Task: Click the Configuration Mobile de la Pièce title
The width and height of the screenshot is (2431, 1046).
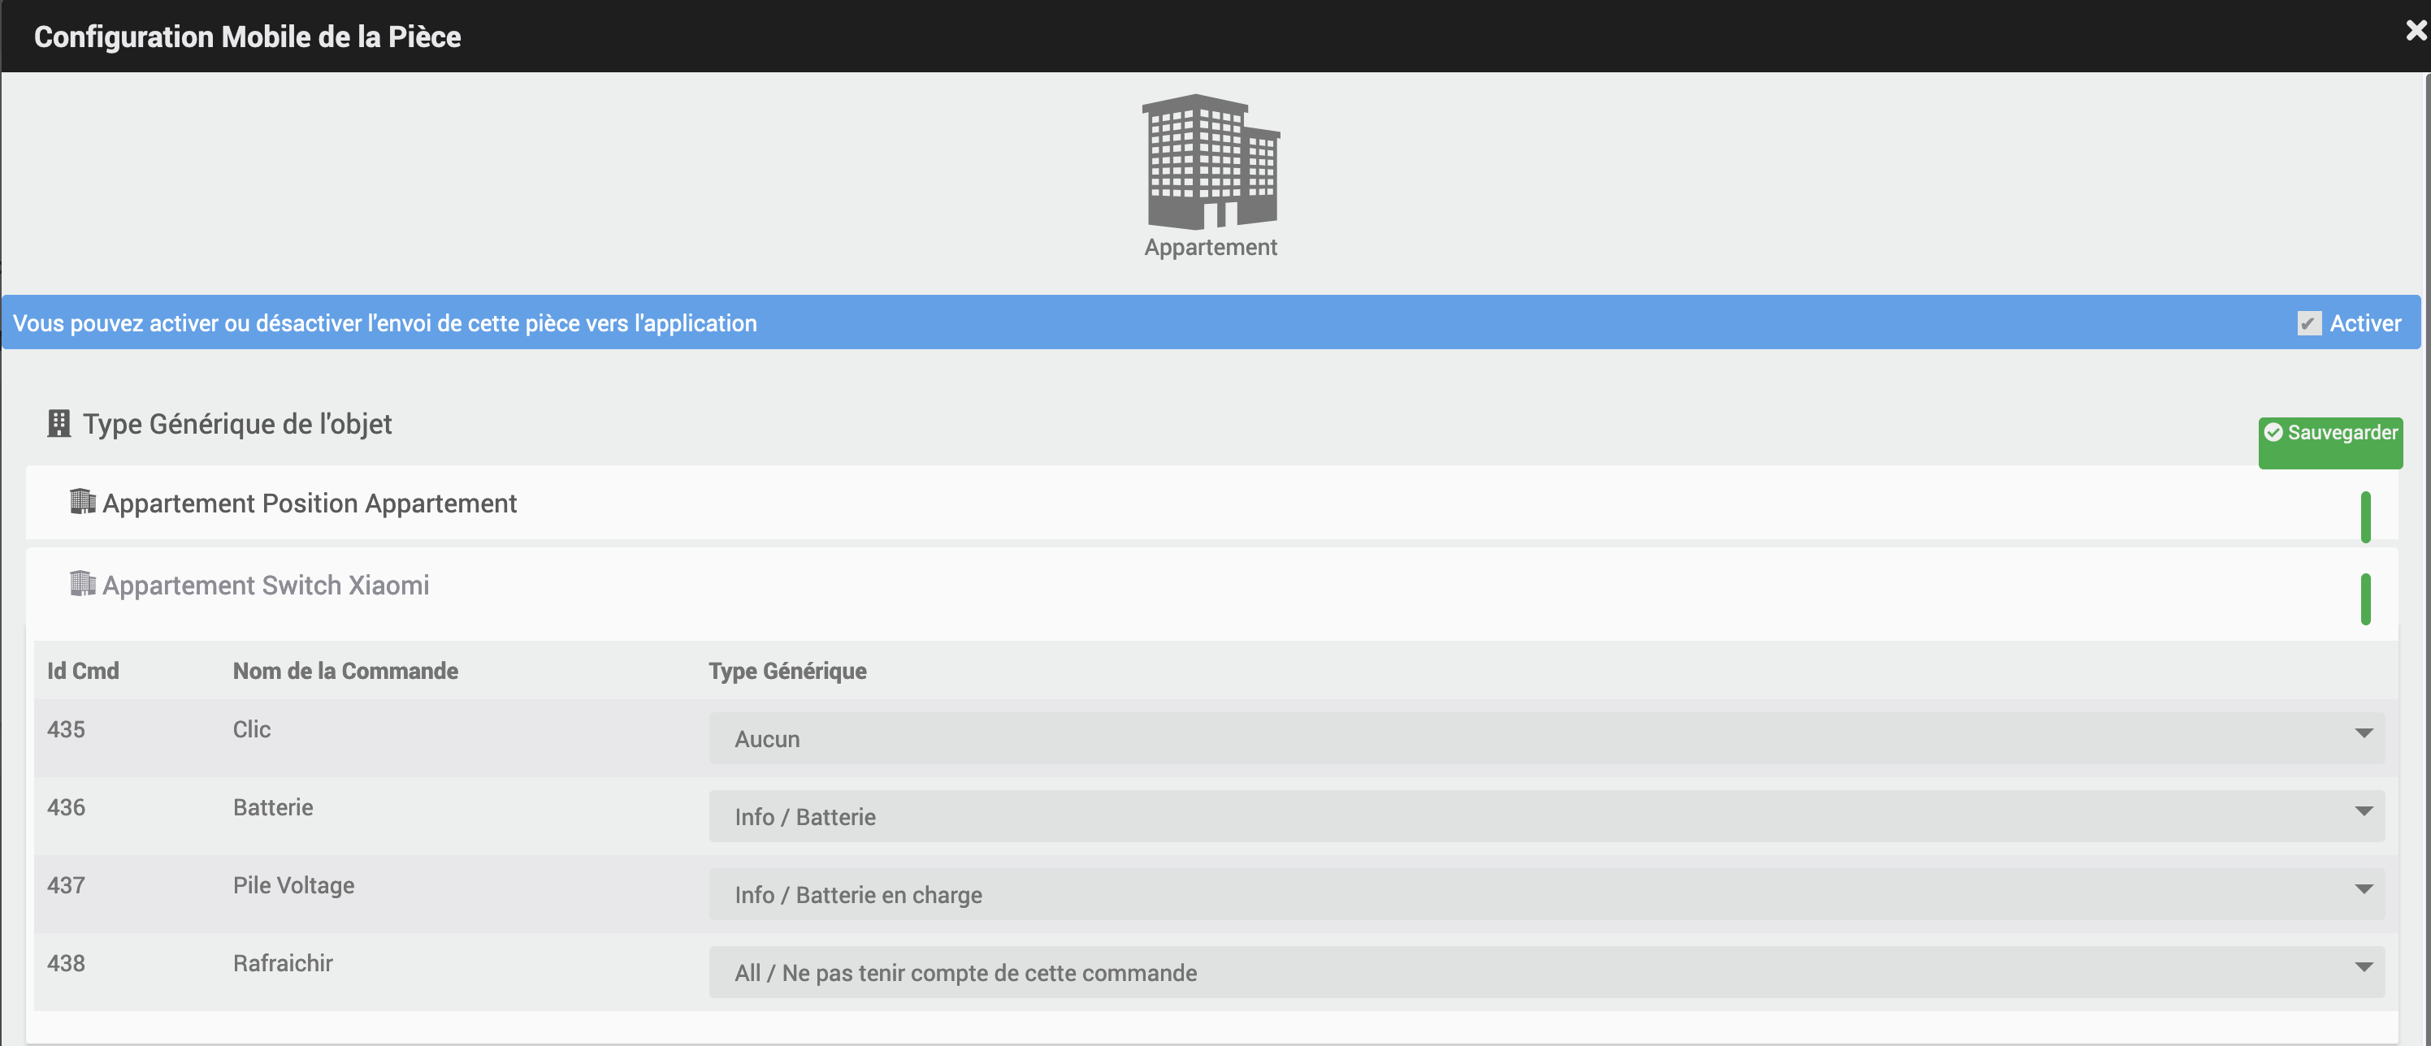Action: (247, 36)
